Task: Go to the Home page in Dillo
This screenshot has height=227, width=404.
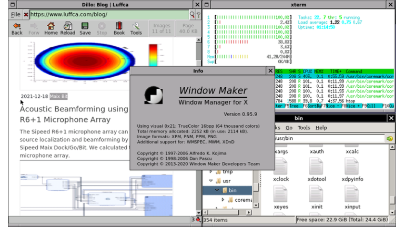Action: (x=50, y=28)
